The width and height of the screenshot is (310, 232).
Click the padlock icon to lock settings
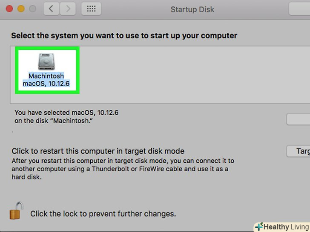click(x=15, y=211)
